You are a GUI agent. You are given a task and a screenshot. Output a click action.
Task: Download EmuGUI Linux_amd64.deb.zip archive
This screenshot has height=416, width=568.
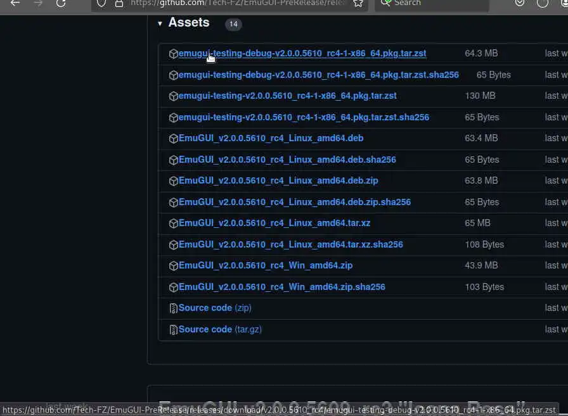coord(278,180)
